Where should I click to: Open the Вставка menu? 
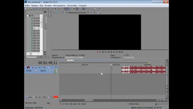coord(48,5)
